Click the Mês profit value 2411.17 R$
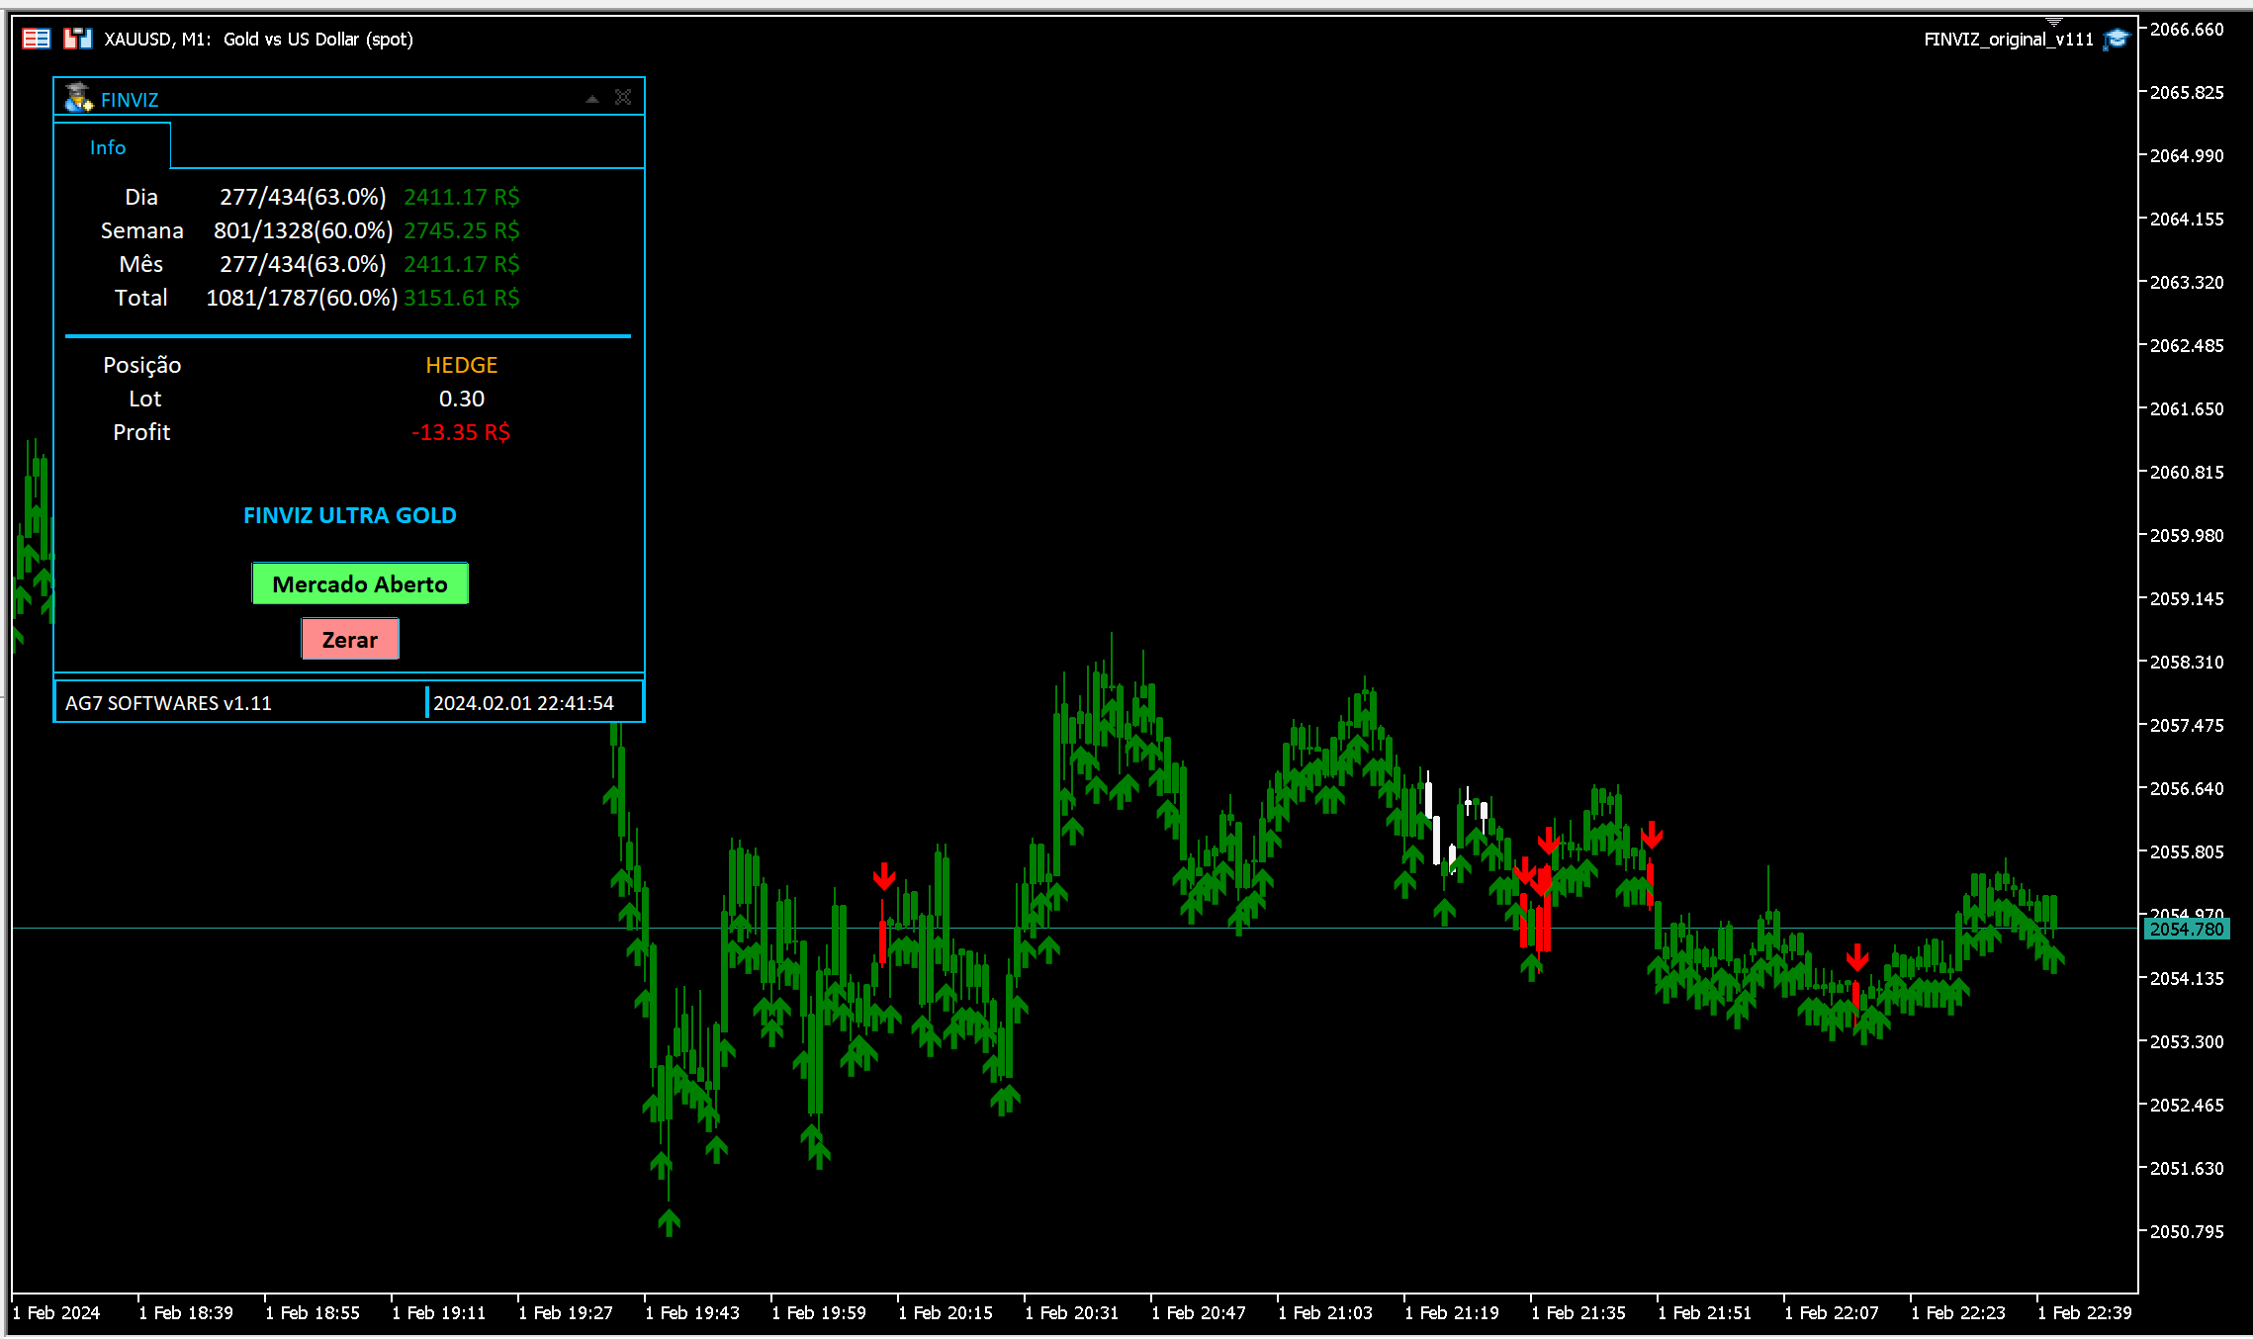 coord(461,264)
